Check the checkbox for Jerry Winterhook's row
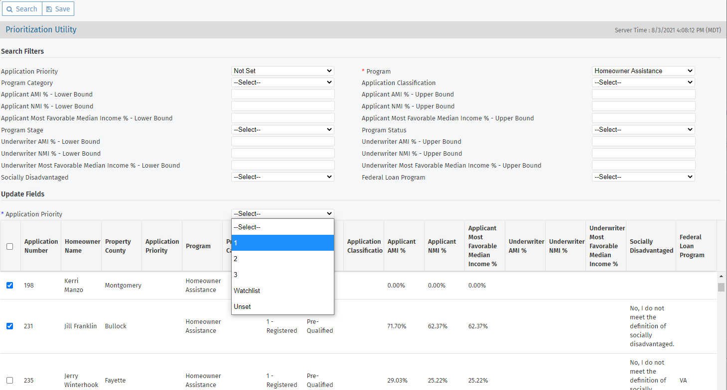727x390 pixels. point(10,380)
